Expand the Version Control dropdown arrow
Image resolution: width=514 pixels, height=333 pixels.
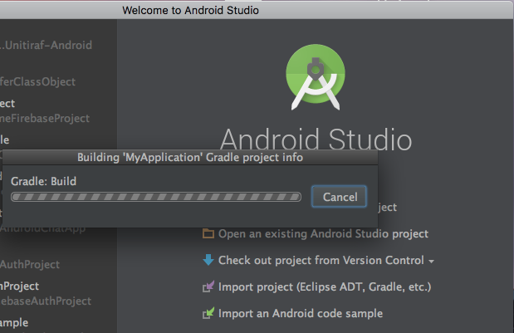tap(432, 262)
